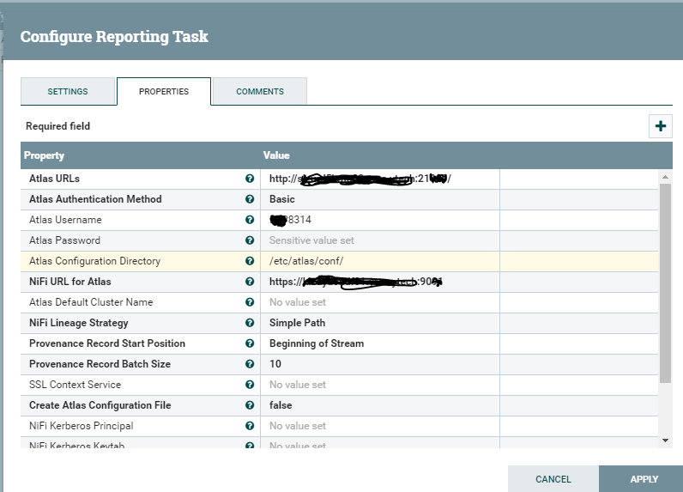Screen dimensions: 683x492
Task: Open the Comments tab
Action: click(259, 92)
